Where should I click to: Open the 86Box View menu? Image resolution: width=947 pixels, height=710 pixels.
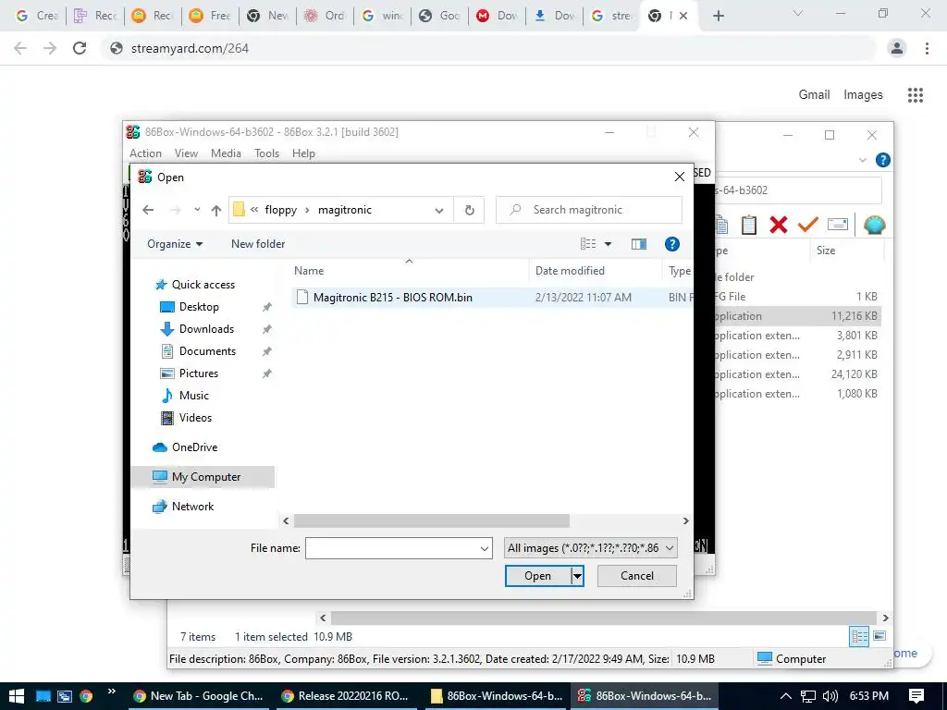click(x=186, y=153)
